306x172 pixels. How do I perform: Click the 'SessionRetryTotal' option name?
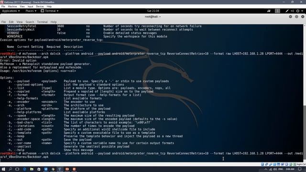(x=22, y=26)
